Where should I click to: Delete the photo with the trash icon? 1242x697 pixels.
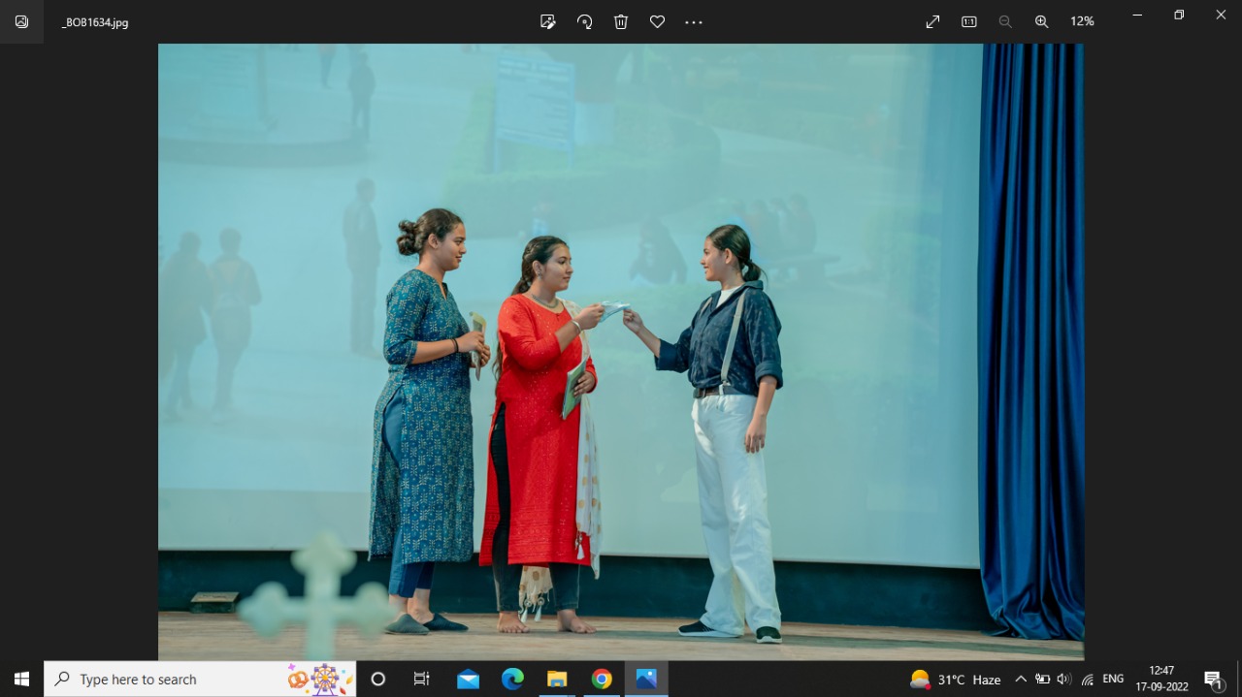pos(621,21)
